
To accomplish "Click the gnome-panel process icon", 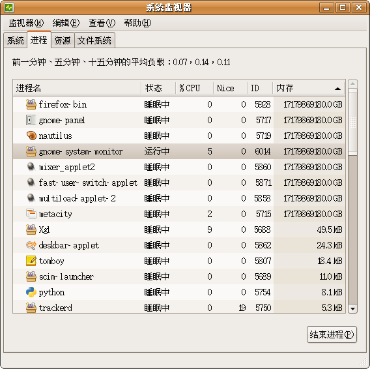I will click(31, 120).
